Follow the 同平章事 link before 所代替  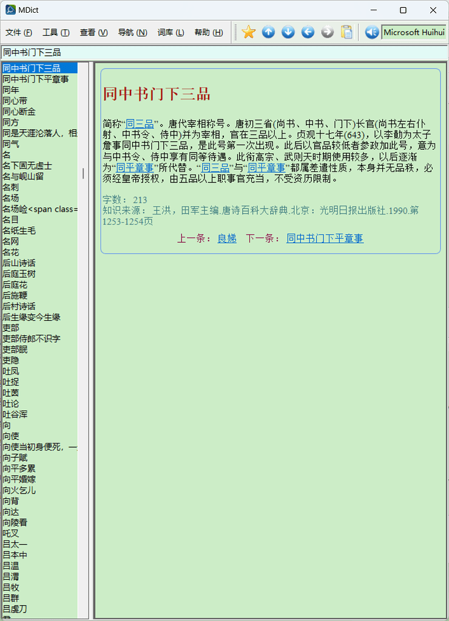135,167
